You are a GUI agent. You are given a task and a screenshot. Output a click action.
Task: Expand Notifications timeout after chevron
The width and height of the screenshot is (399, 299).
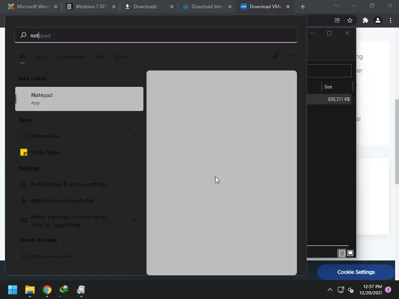[x=134, y=201]
